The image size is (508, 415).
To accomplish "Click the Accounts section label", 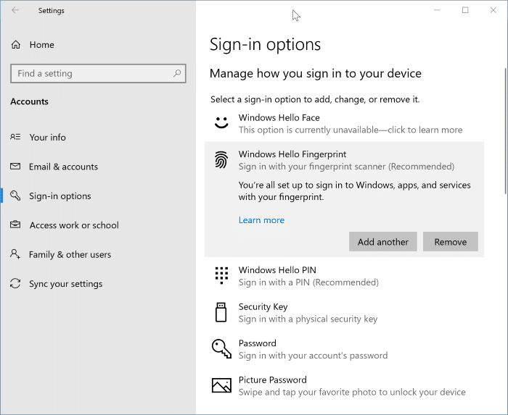I will pos(30,101).
